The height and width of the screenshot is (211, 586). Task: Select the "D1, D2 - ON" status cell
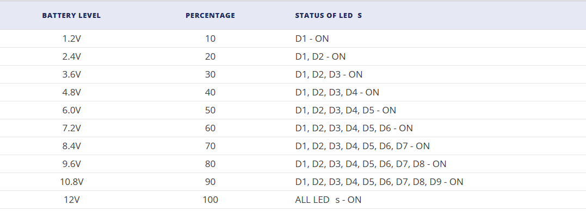point(320,56)
